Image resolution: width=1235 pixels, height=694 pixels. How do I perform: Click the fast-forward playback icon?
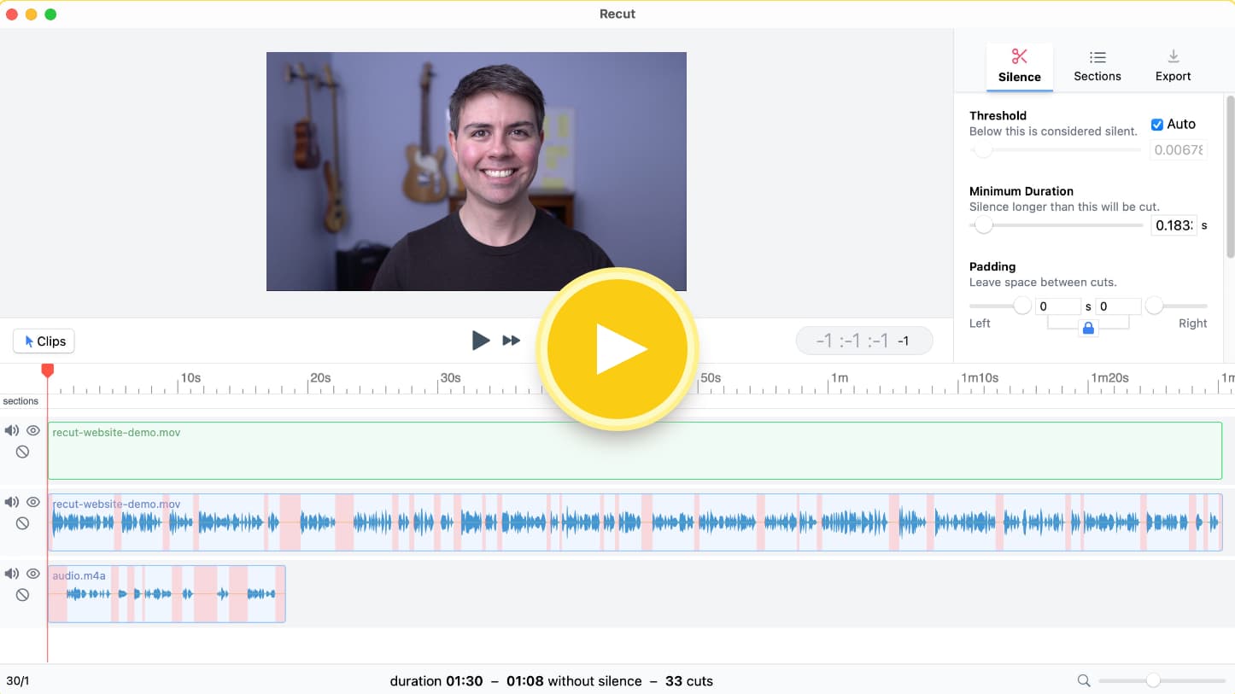click(x=511, y=341)
